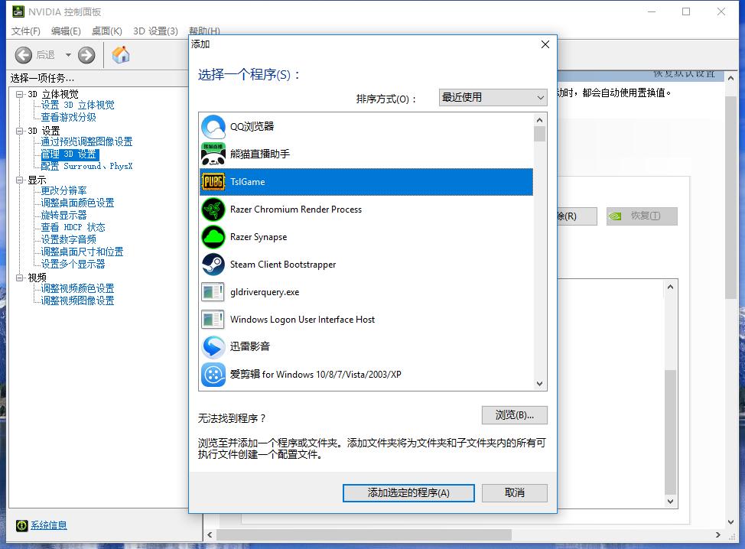Open the 系统信息 link
Viewport: 745px width, 549px height.
(49, 525)
